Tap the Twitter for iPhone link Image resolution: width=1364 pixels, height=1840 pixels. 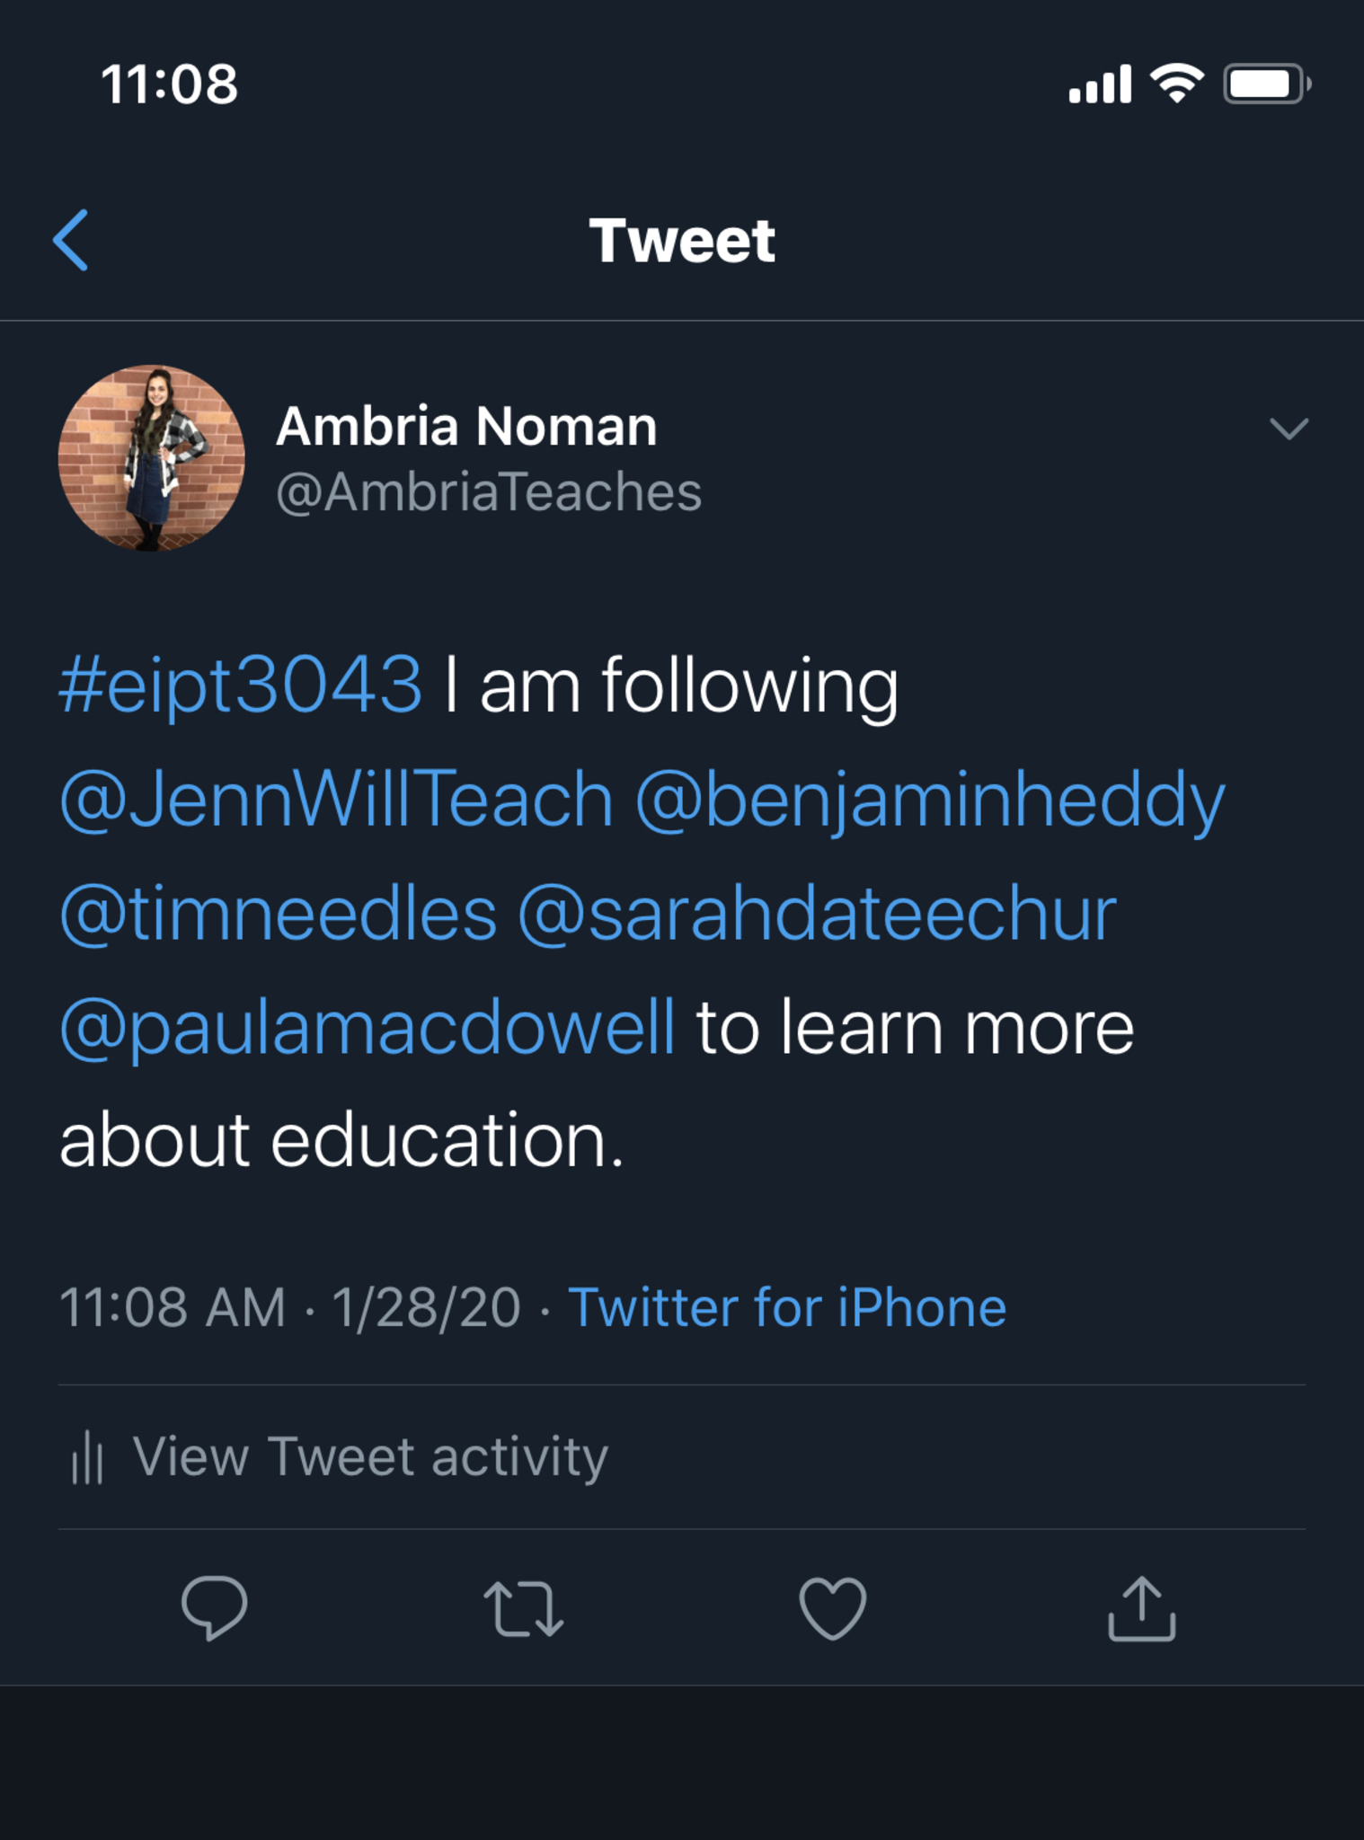[x=787, y=1306]
